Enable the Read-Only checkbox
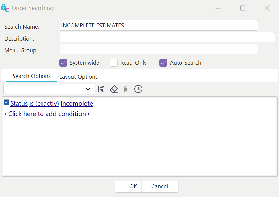Viewport: 279px width, 197px height. [114, 63]
